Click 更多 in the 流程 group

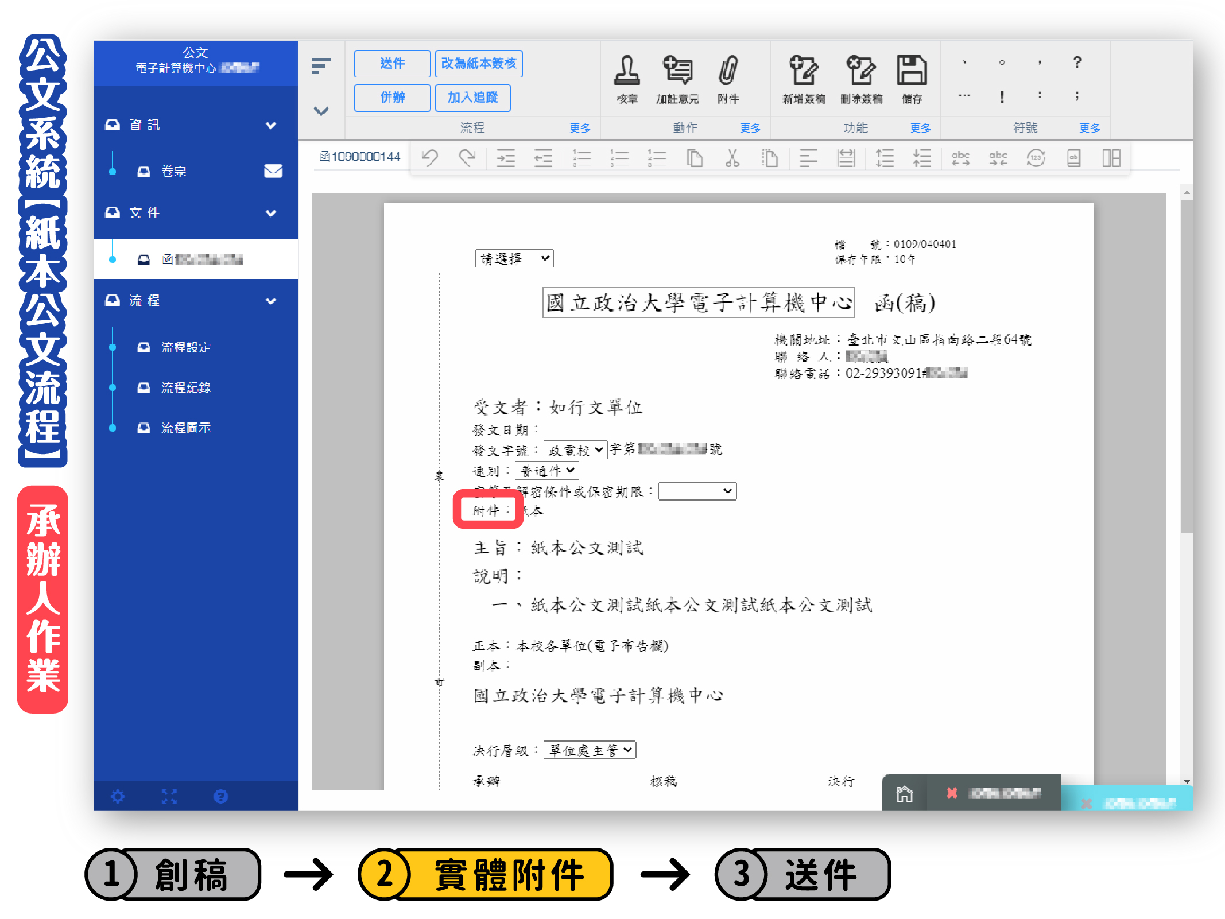point(580,128)
